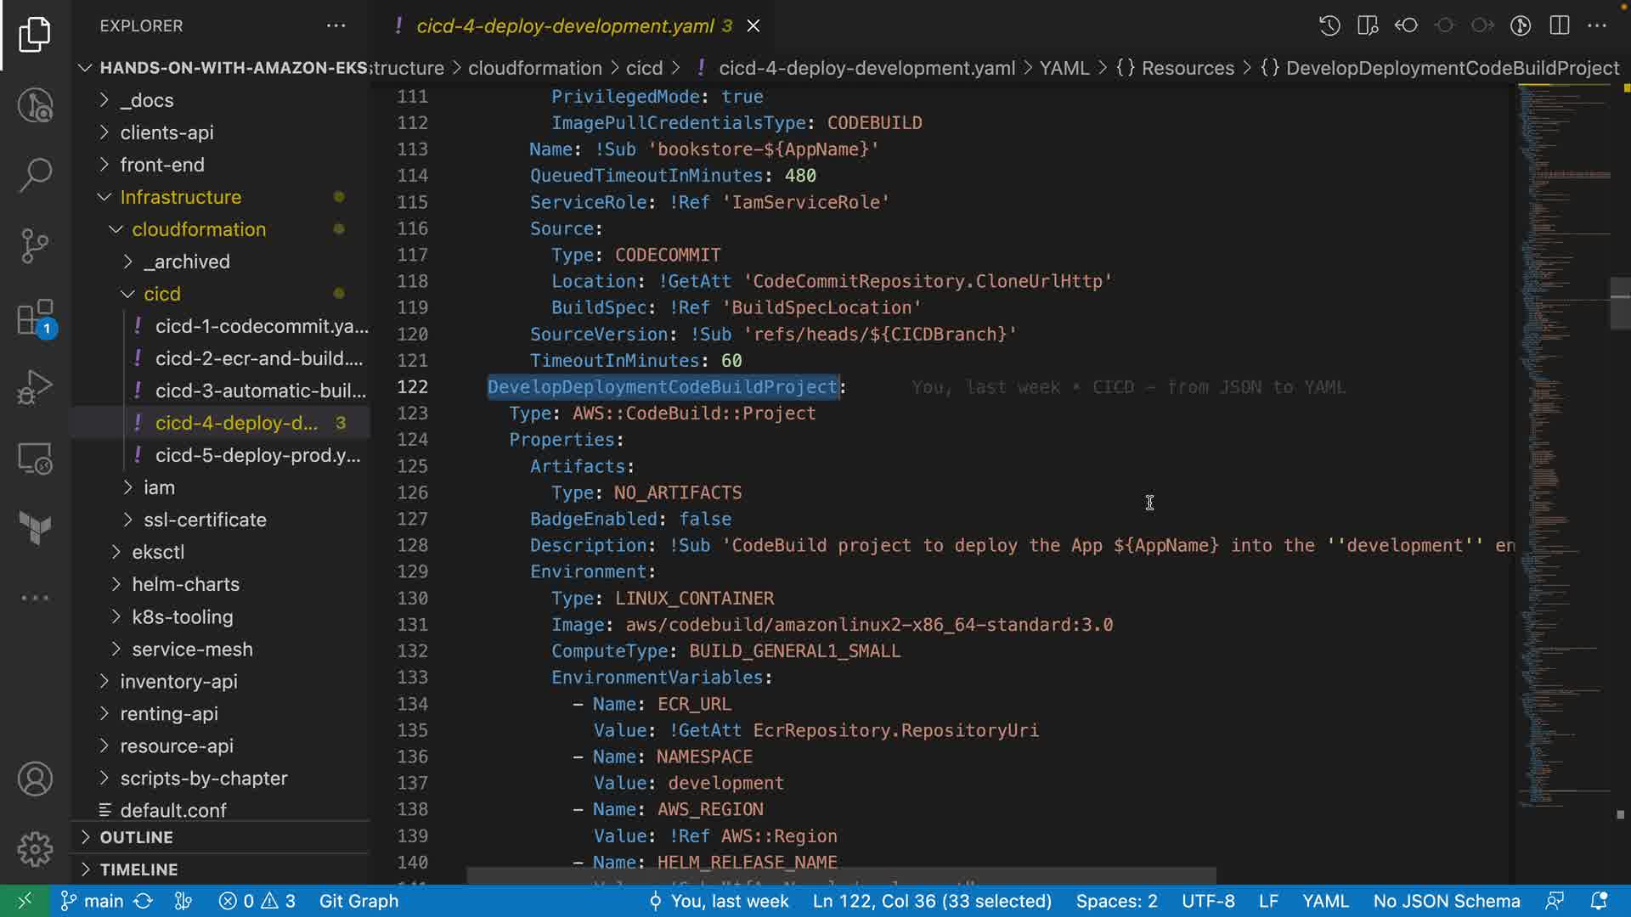Expand the TIMELINE section
The height and width of the screenshot is (917, 1631).
tap(138, 869)
